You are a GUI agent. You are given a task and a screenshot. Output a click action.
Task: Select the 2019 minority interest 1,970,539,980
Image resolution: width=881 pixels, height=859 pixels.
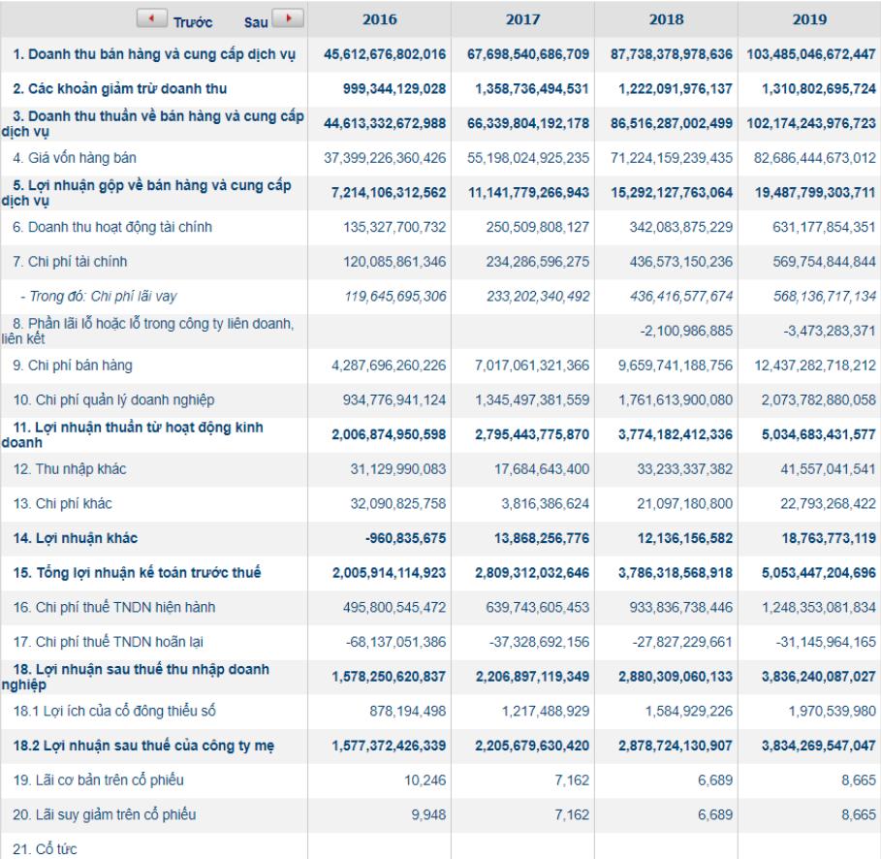[x=833, y=712]
